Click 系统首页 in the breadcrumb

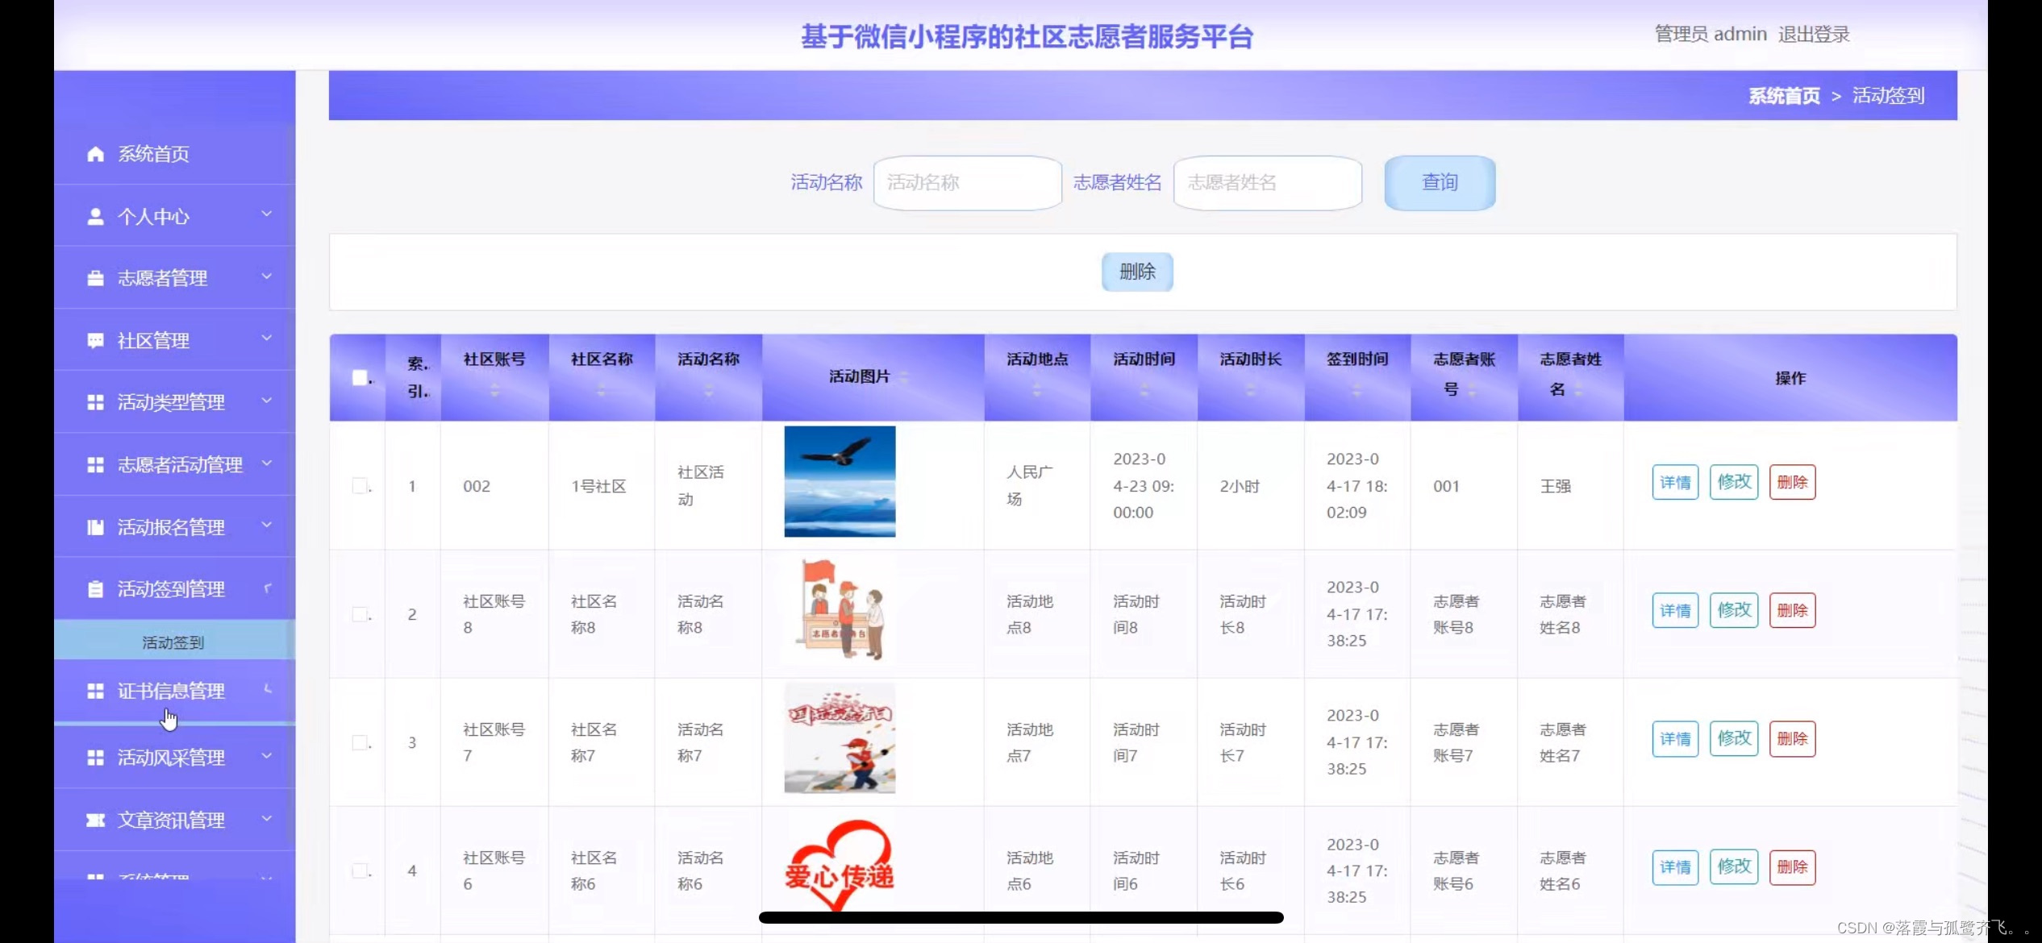point(1784,96)
